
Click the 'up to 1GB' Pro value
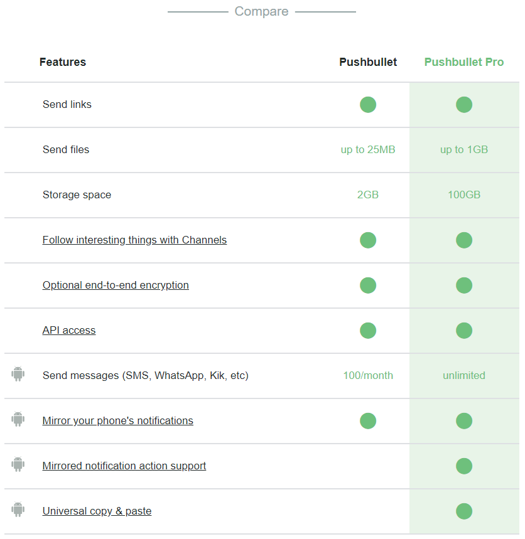tap(463, 149)
